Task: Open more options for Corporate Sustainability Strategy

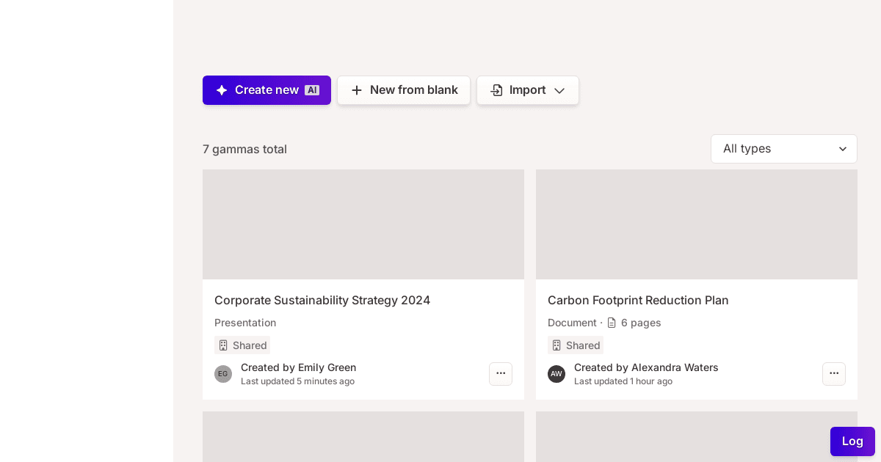Action: [x=501, y=374]
